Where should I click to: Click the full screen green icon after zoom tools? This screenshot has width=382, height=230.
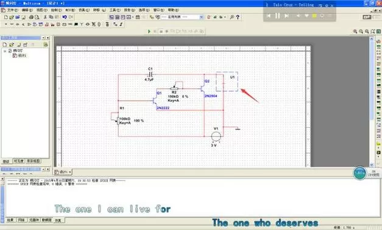pyautogui.click(x=378, y=32)
